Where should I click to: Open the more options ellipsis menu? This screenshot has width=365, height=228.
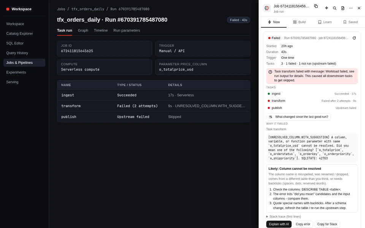click(351, 8)
